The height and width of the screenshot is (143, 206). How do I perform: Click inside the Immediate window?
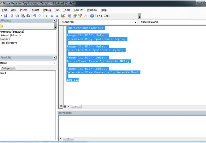(132, 126)
